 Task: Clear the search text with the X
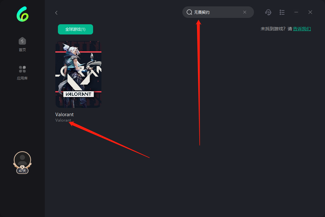(245, 12)
